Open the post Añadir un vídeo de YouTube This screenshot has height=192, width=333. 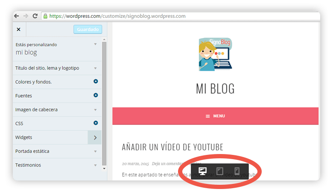click(x=172, y=147)
